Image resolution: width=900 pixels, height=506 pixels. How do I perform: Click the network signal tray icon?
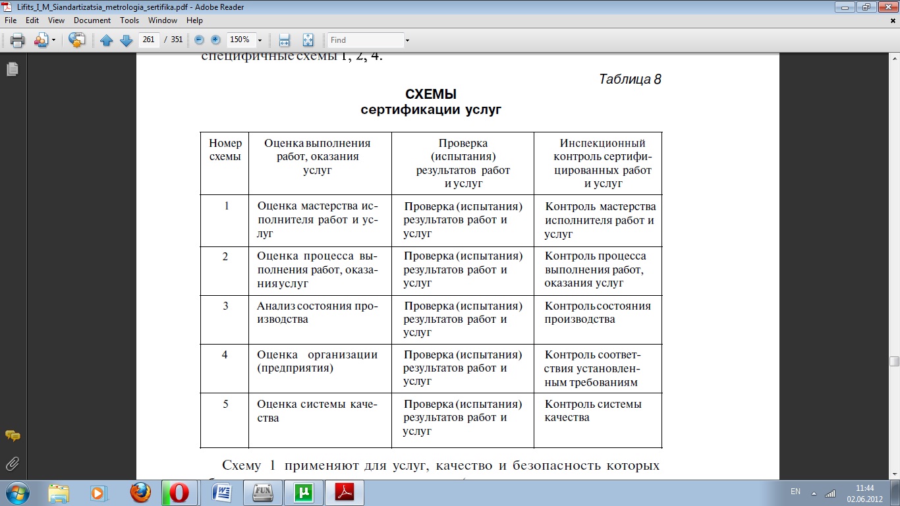click(830, 493)
